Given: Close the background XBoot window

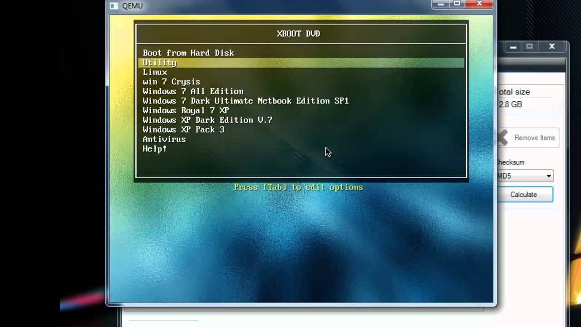Looking at the screenshot, I should [x=552, y=46].
